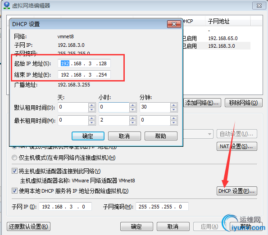Viewport: 268px width, 235px height.
Task: Click default lease minutes field showing 30
Action: point(155,107)
